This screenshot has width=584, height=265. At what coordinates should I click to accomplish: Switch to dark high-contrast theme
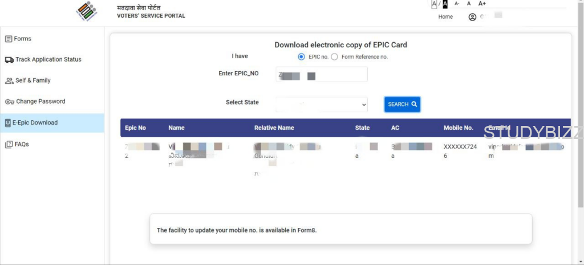[445, 4]
